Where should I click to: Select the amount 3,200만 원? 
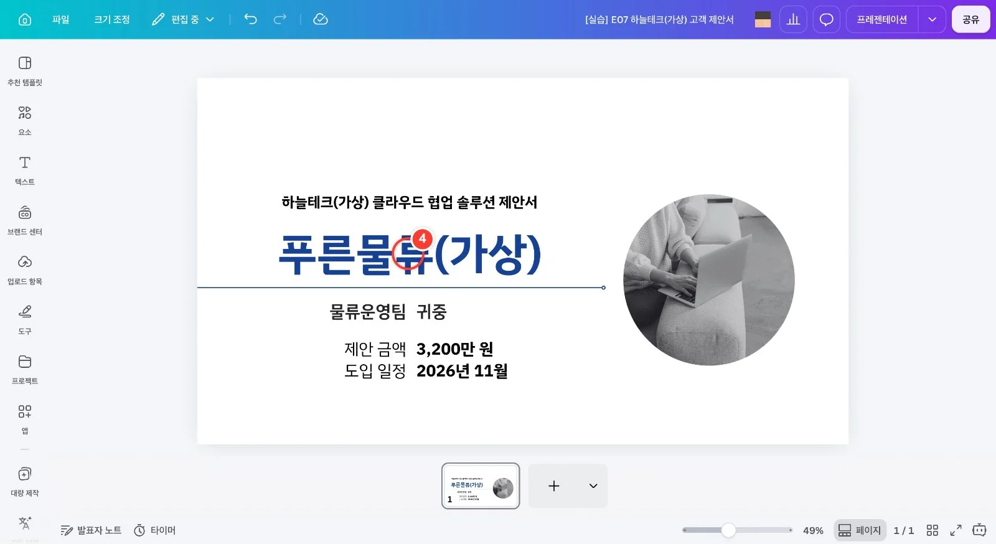pyautogui.click(x=454, y=349)
